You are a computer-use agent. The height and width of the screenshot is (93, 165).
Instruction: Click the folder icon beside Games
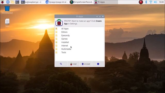tap(56, 39)
